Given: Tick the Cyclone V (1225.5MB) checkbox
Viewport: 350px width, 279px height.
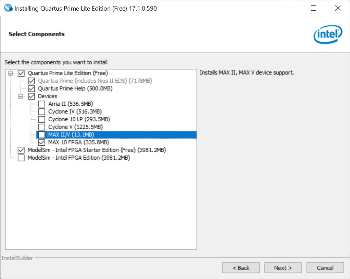Looking at the screenshot, I should click(41, 127).
